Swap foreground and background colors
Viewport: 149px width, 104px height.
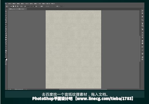coord(7,57)
